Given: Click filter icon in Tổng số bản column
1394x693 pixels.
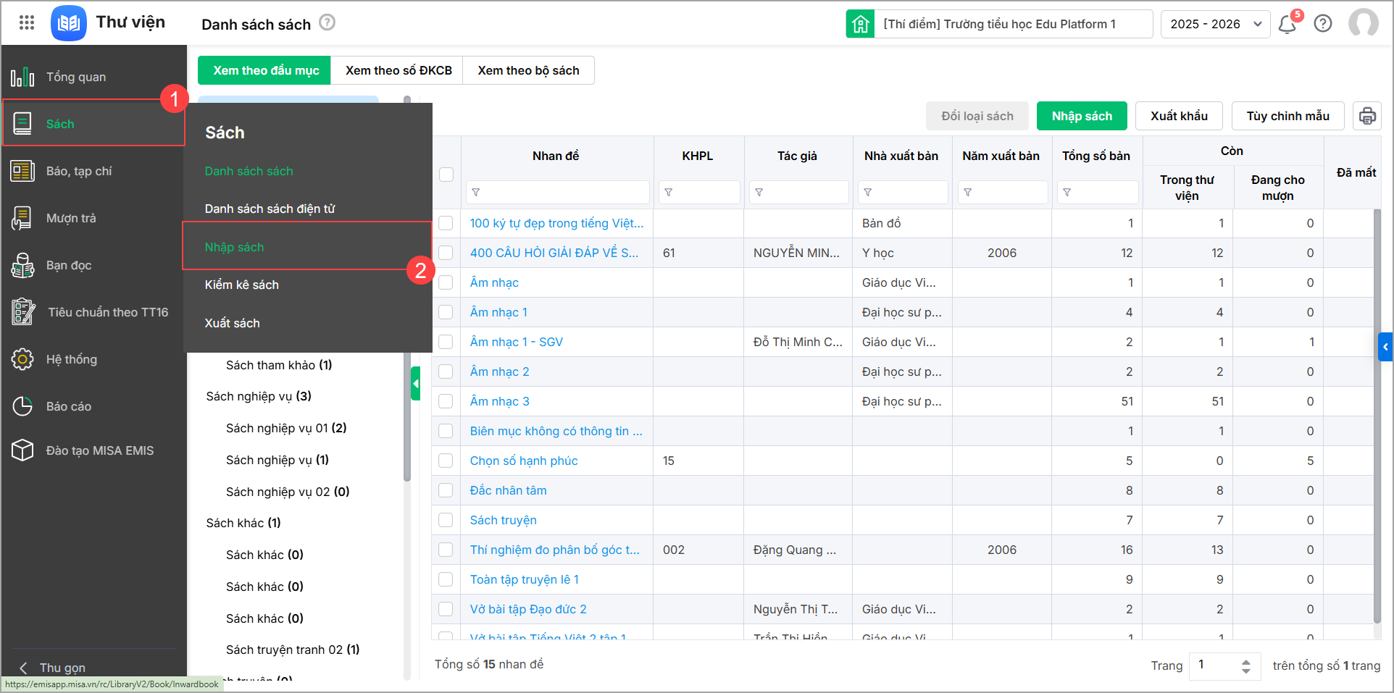Looking at the screenshot, I should (1067, 193).
